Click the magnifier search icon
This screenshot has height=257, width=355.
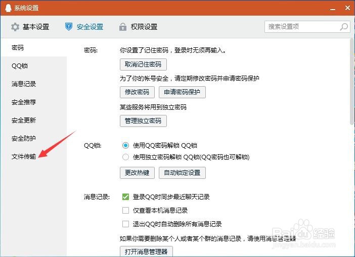point(344,27)
